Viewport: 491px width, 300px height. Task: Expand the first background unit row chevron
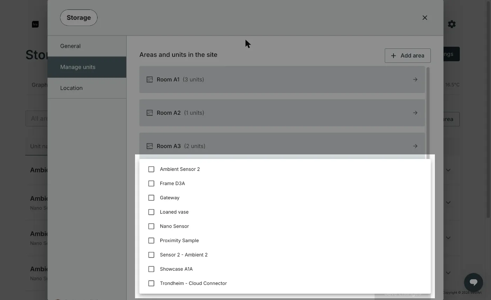[448, 170]
